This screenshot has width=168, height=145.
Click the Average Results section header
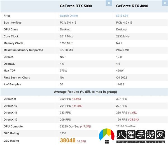coord(85,92)
